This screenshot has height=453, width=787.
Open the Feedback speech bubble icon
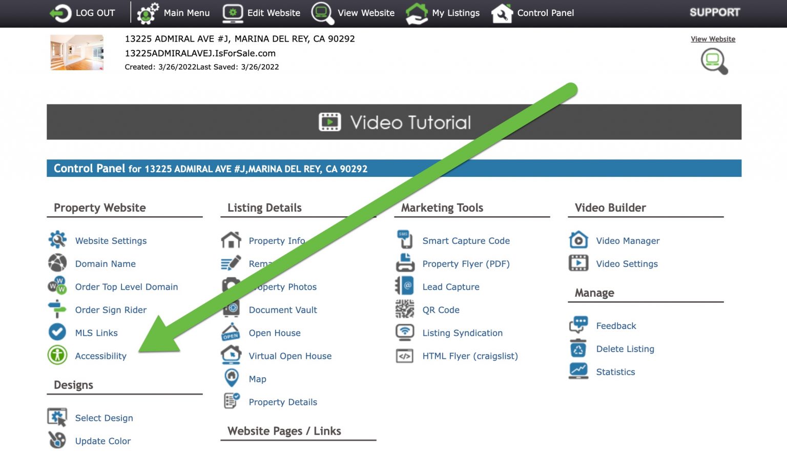pos(578,325)
